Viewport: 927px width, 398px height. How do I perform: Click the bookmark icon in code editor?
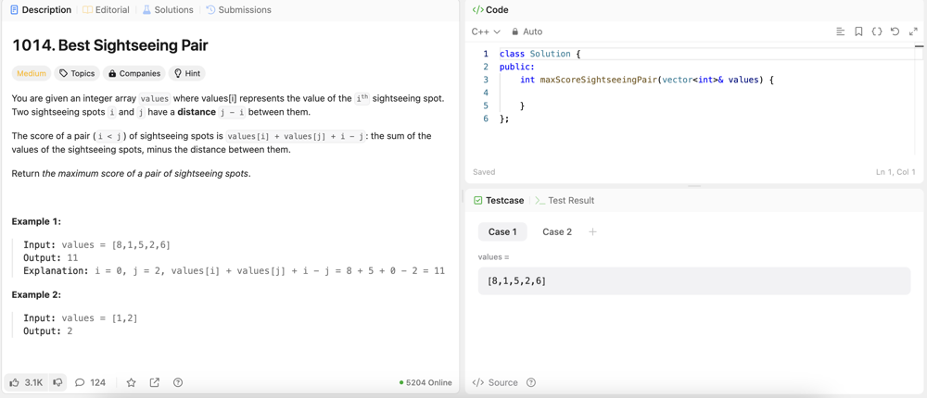858,31
